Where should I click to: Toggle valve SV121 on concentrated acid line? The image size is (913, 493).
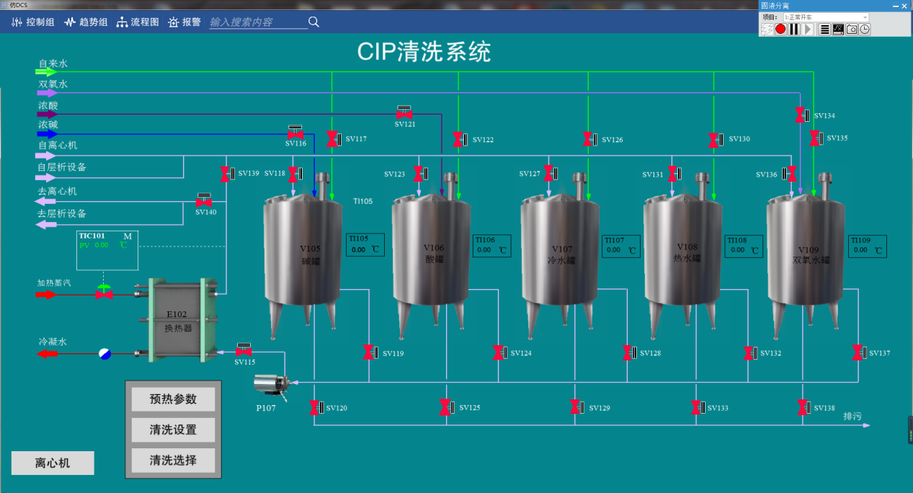404,114
